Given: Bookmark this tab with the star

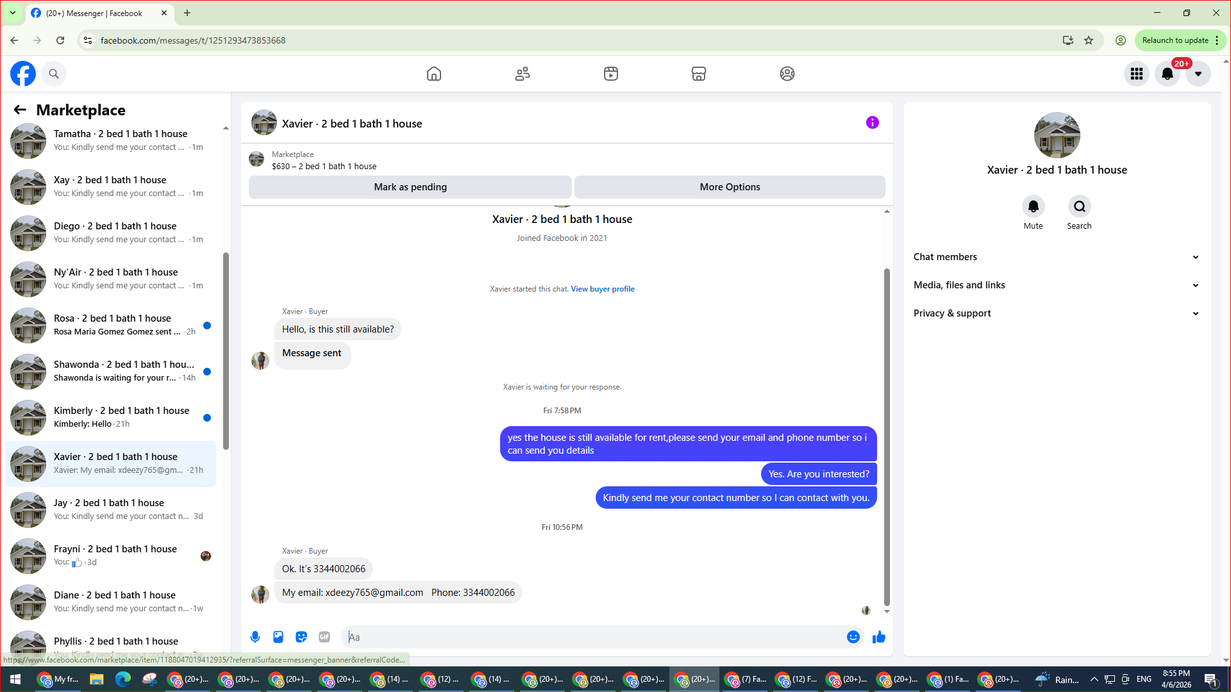Looking at the screenshot, I should click(x=1089, y=40).
